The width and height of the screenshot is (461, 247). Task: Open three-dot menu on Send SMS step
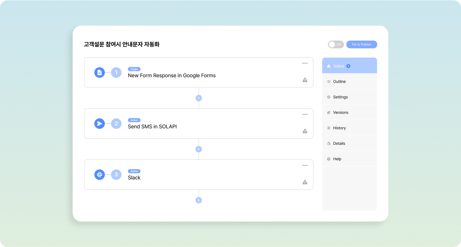[x=305, y=114]
